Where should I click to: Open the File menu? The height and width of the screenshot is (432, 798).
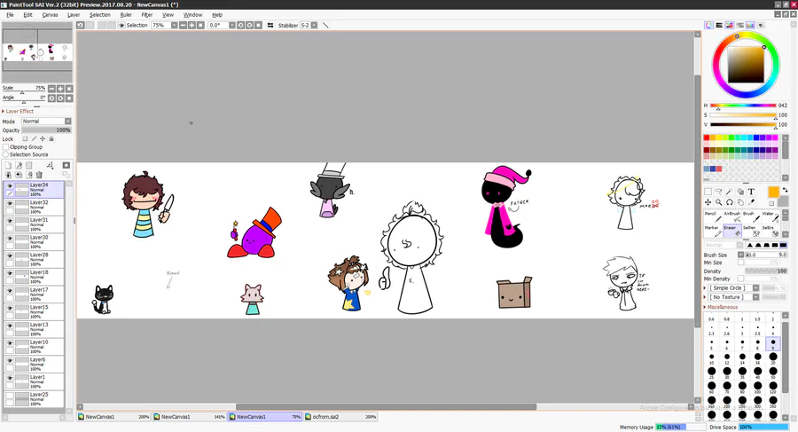(x=10, y=15)
